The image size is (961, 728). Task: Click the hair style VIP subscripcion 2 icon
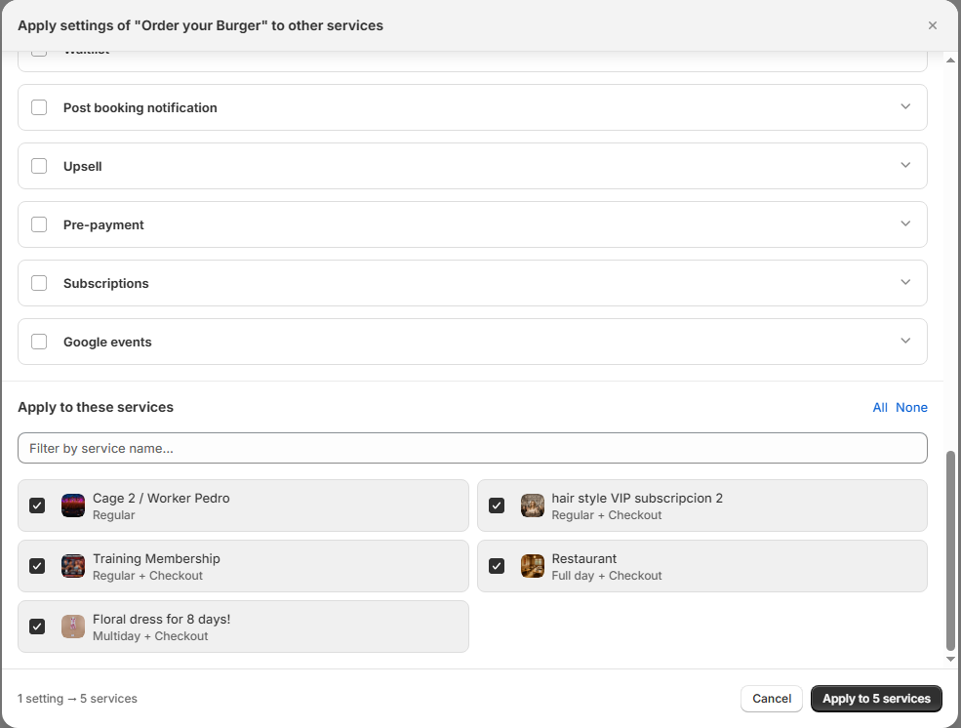click(x=532, y=506)
